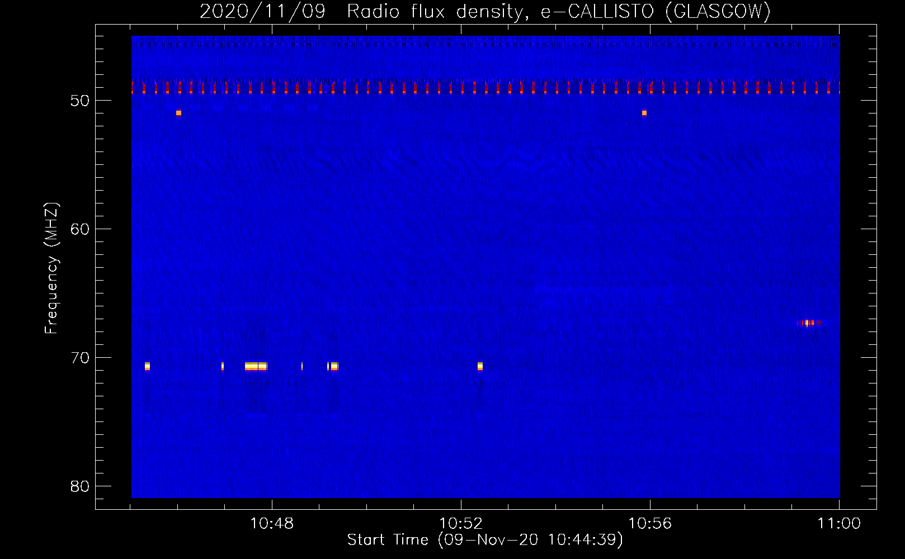Click the orange spot at 51 MHz near 10:56
Screen dimensions: 905x559
644,113
